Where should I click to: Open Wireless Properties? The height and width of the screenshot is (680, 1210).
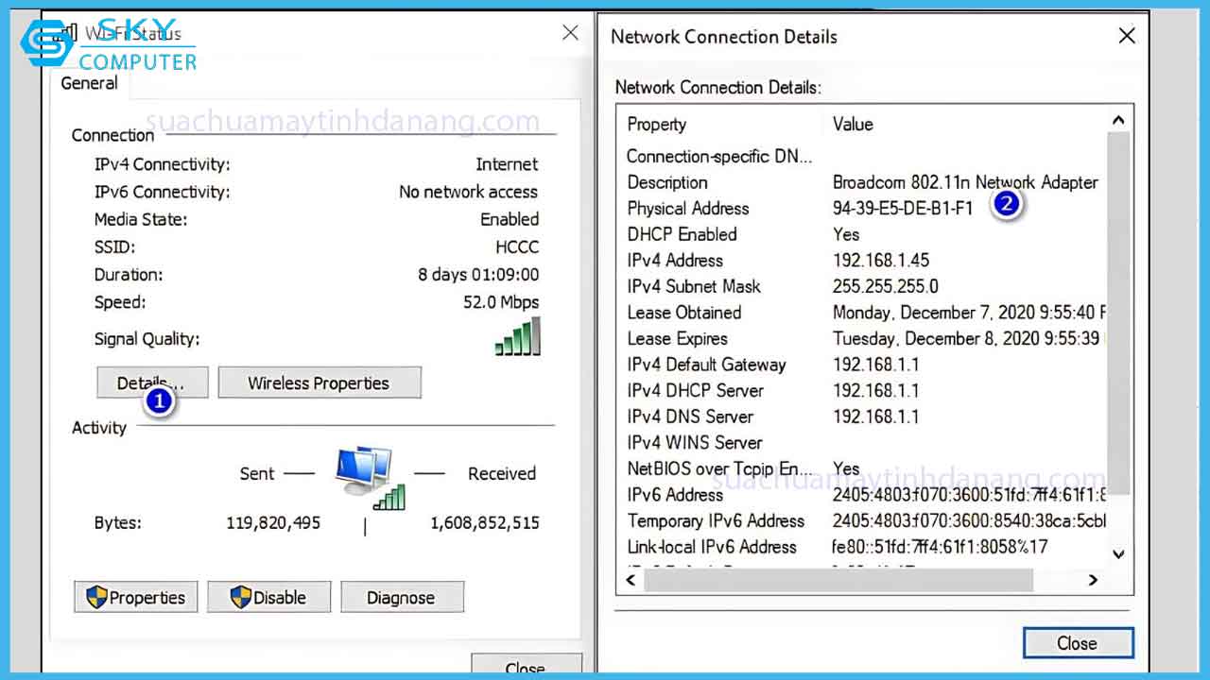319,383
